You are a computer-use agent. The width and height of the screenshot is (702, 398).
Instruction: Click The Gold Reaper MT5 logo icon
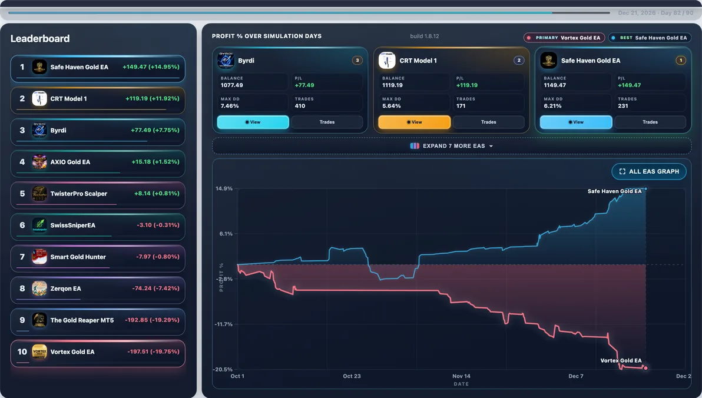tap(39, 320)
